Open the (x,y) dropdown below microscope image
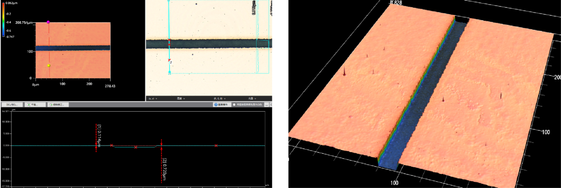 pyautogui.click(x=153, y=98)
